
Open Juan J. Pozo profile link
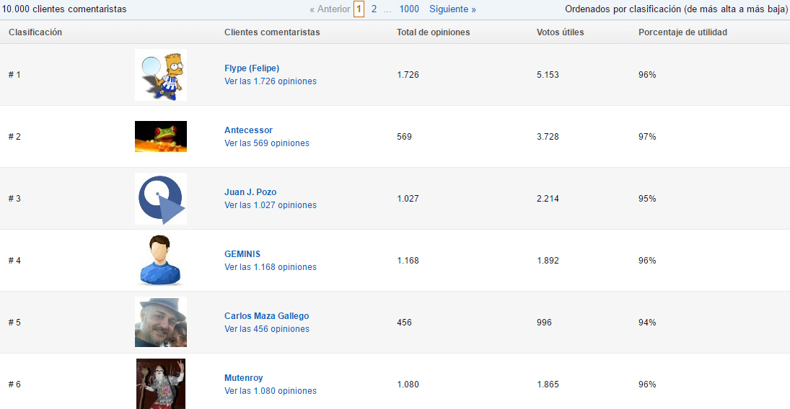pos(250,192)
